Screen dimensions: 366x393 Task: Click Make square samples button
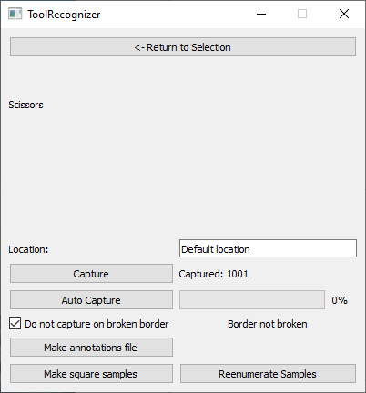pyautogui.click(x=91, y=374)
